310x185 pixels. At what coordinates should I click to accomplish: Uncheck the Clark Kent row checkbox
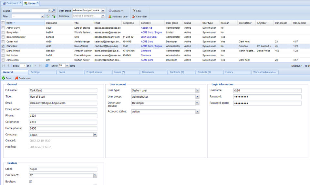tap(3, 46)
